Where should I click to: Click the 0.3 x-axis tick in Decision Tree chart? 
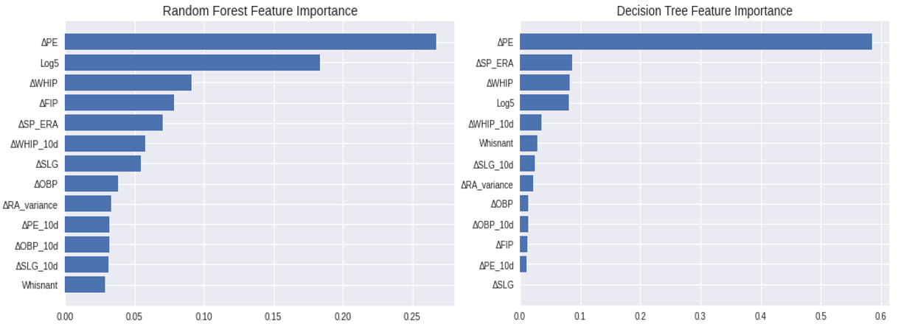pos(700,316)
